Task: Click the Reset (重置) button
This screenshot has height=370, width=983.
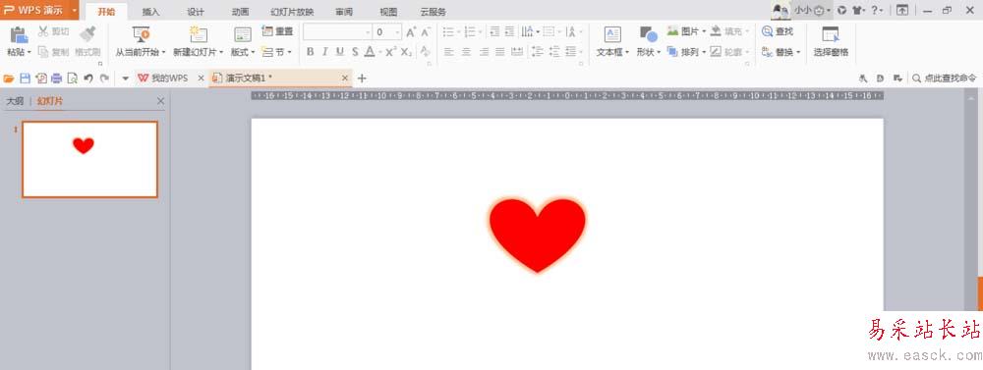Action: pos(277,31)
